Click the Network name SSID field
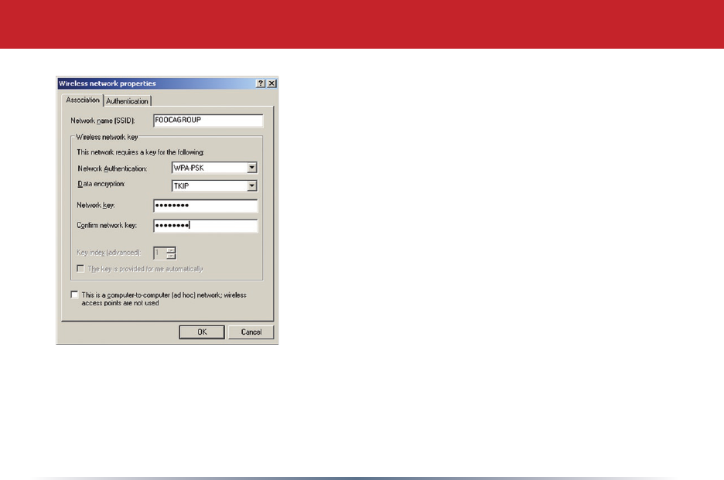The width and height of the screenshot is (724, 480). [x=208, y=121]
